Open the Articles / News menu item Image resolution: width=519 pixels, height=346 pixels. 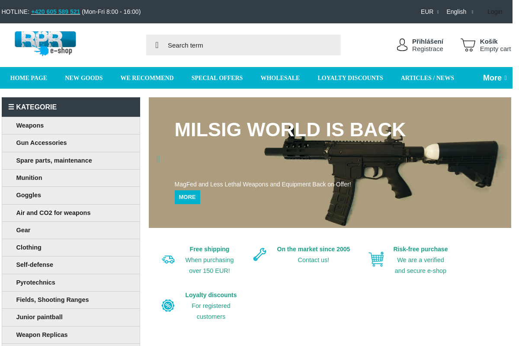tap(427, 78)
